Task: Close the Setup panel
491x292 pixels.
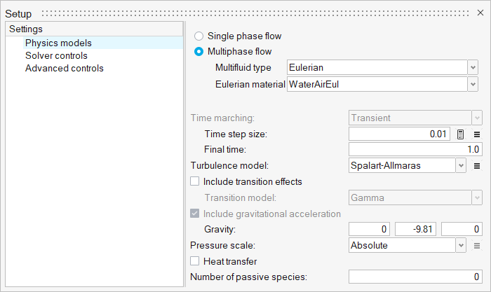Action: point(479,14)
